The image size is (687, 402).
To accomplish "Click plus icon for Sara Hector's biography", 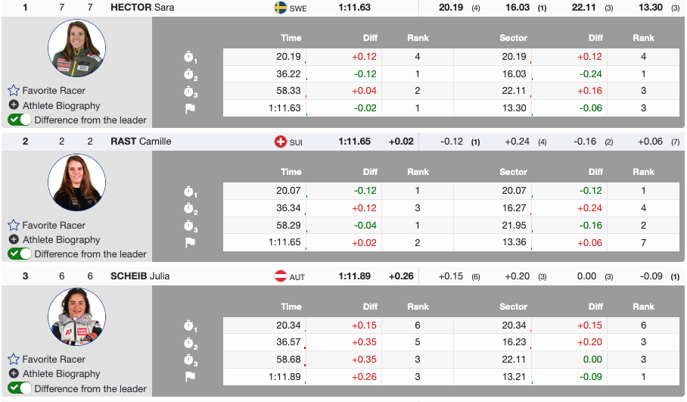I will pyautogui.click(x=14, y=105).
